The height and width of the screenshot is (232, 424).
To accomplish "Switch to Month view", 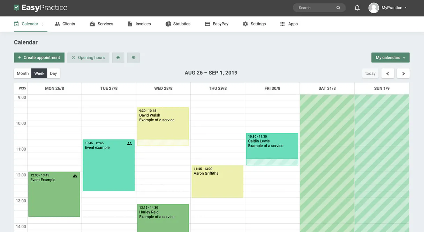I will click(23, 73).
